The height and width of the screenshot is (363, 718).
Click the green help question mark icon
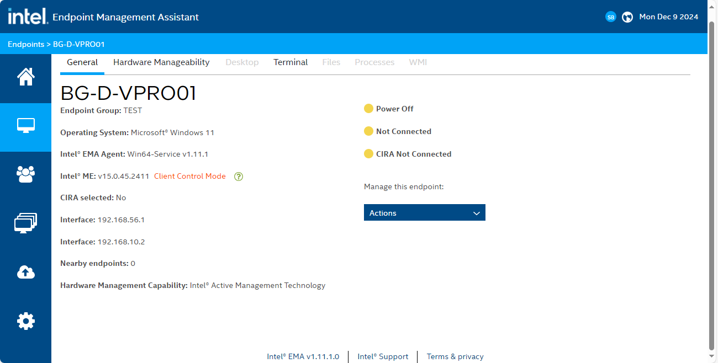point(239,177)
